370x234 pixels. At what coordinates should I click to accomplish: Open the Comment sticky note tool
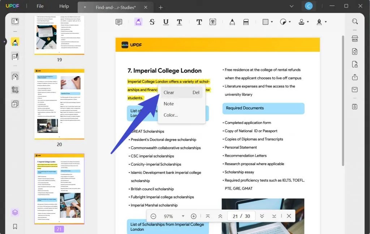(x=120, y=22)
